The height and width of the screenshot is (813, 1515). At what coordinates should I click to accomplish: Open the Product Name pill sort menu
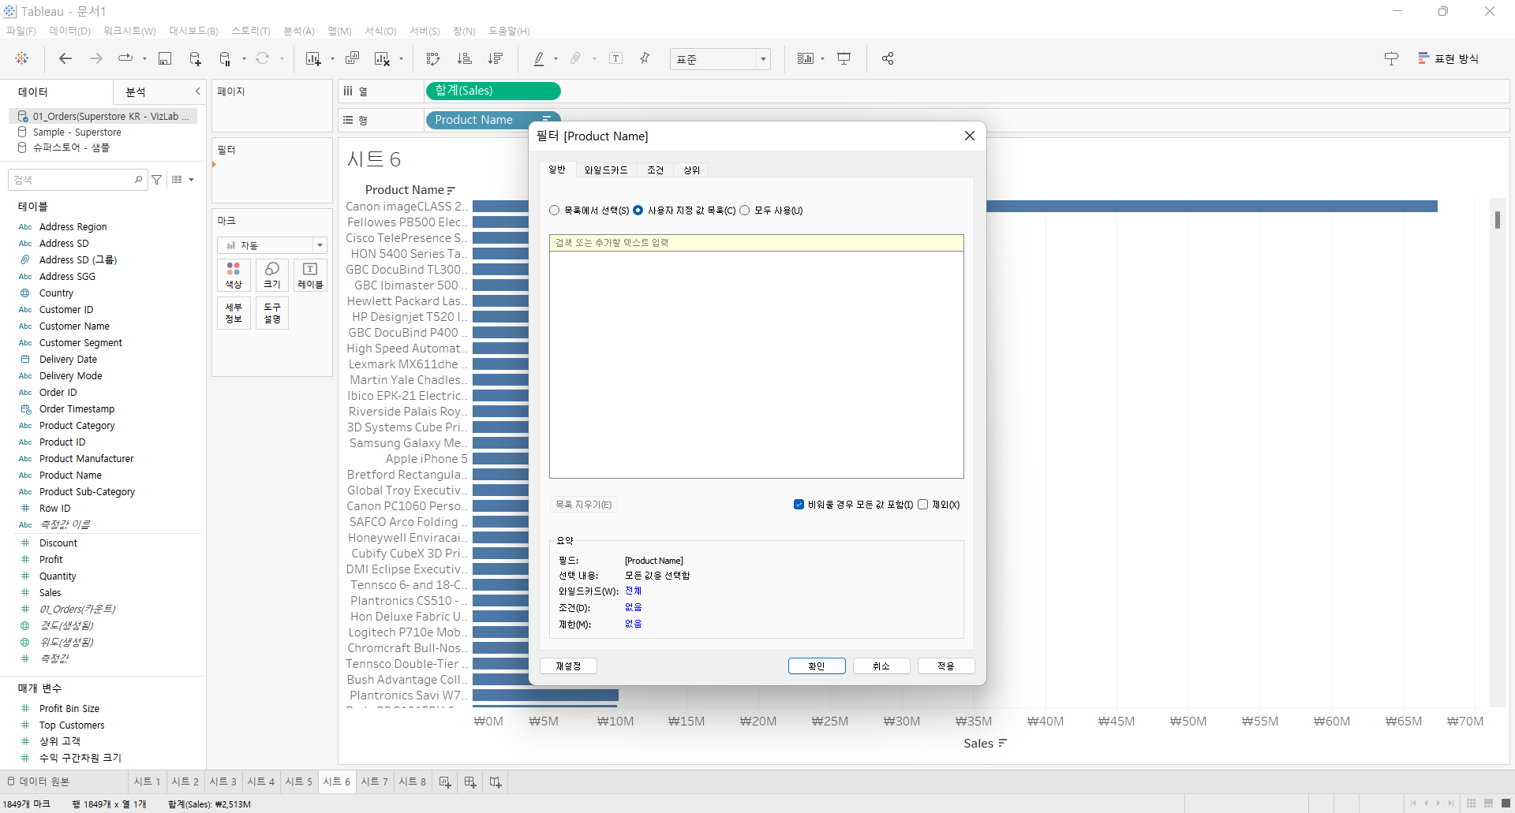[545, 119]
